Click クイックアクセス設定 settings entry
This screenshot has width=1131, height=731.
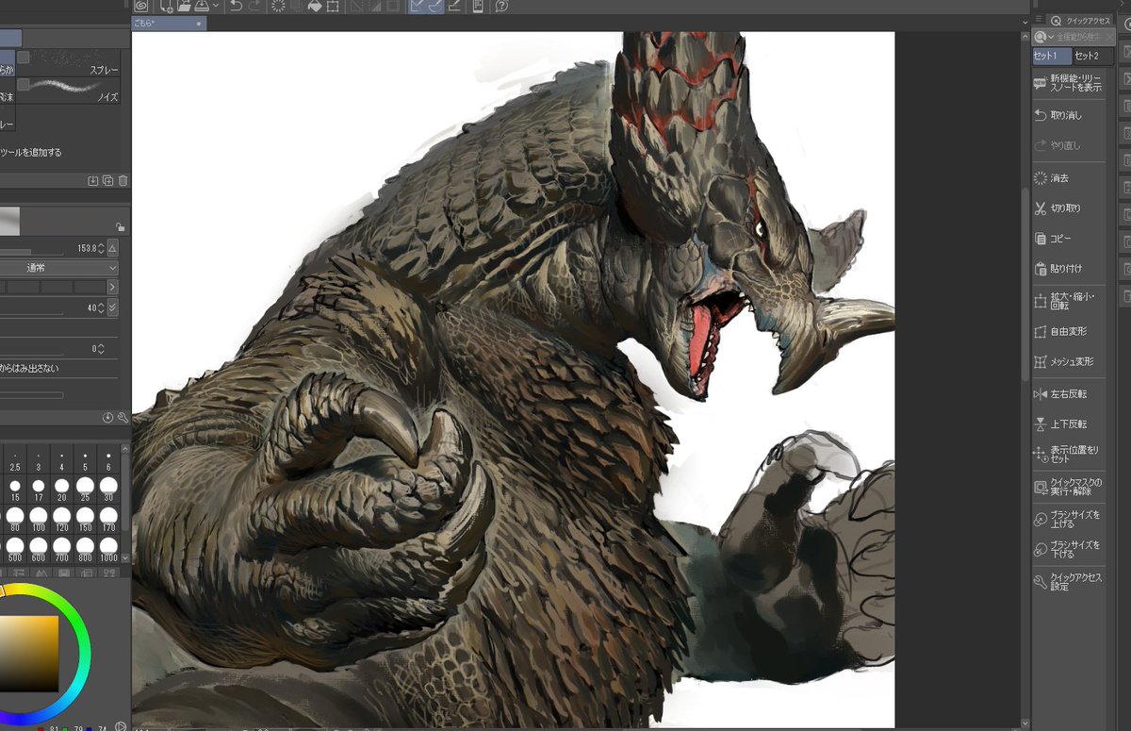1071,581
